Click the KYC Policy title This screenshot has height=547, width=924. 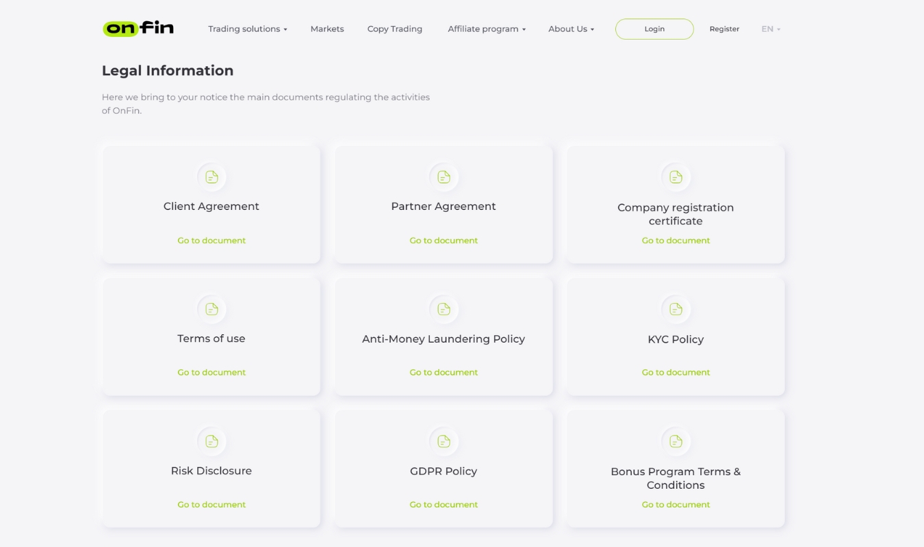(676, 339)
